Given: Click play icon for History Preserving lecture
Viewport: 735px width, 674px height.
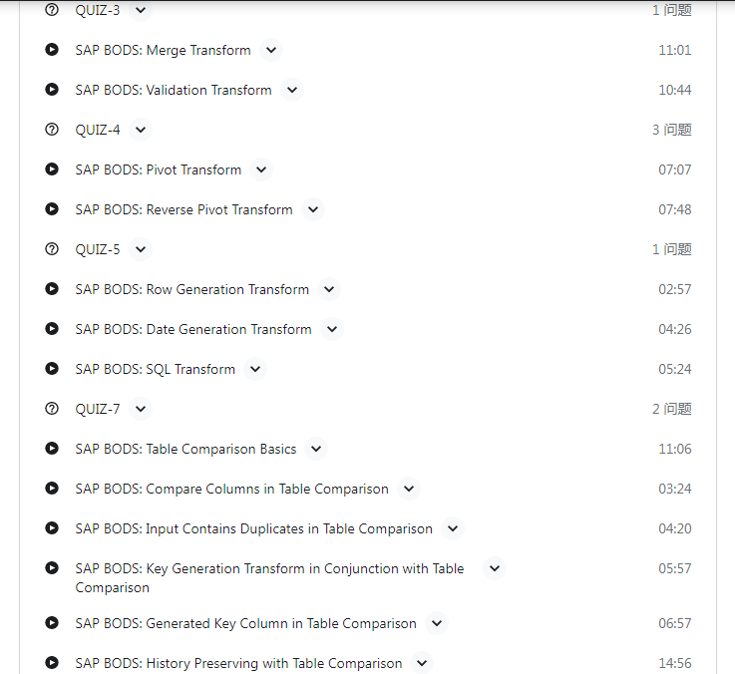Looking at the screenshot, I should pyautogui.click(x=52, y=662).
